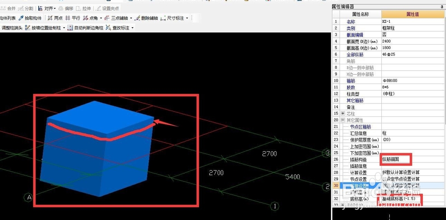The width and height of the screenshot is (446, 220).
Task: Click the 全部纵筋 property row label
Action: pos(355,54)
